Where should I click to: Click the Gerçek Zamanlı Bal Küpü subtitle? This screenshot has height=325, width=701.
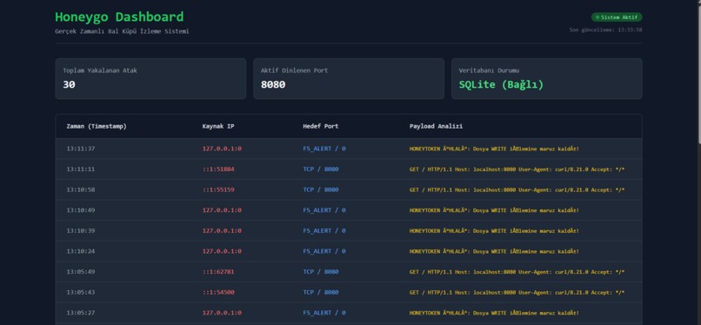pos(122,31)
